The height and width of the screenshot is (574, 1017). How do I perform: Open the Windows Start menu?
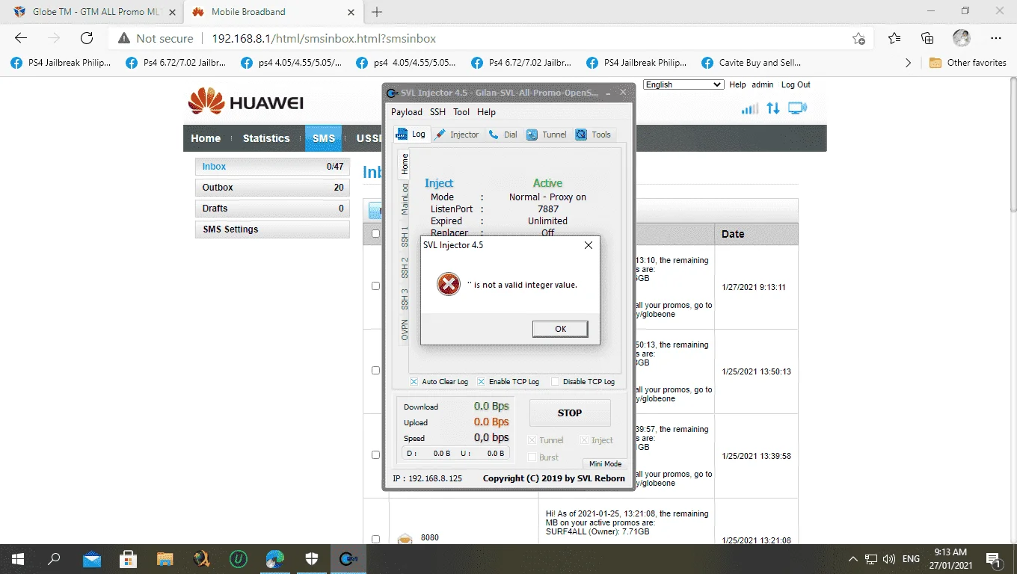18,559
